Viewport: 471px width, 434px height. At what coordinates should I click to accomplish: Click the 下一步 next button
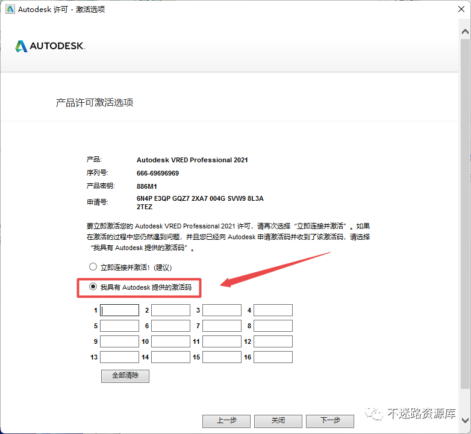(330, 421)
